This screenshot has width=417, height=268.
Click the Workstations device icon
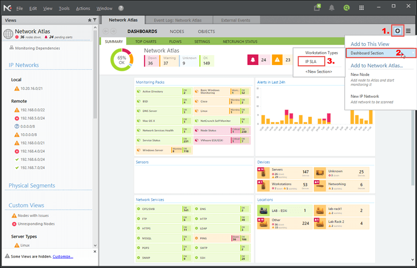click(263, 186)
